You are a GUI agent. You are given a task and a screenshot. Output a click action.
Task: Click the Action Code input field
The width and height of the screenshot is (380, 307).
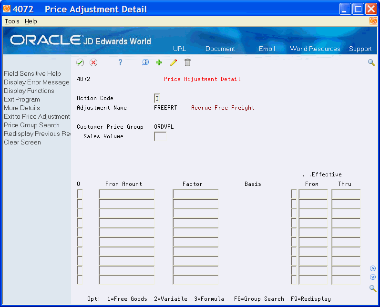(157, 98)
